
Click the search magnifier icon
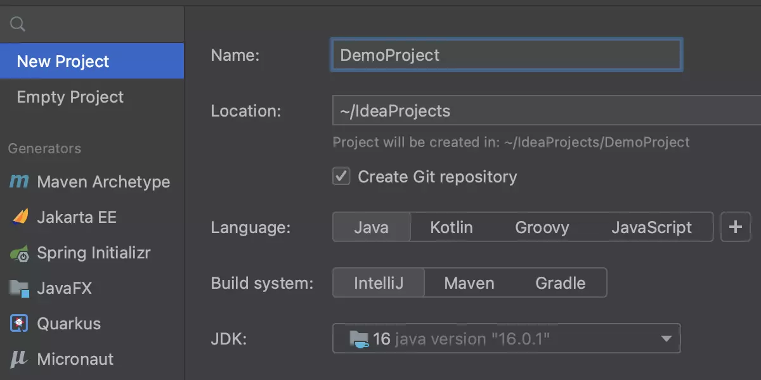(x=16, y=24)
